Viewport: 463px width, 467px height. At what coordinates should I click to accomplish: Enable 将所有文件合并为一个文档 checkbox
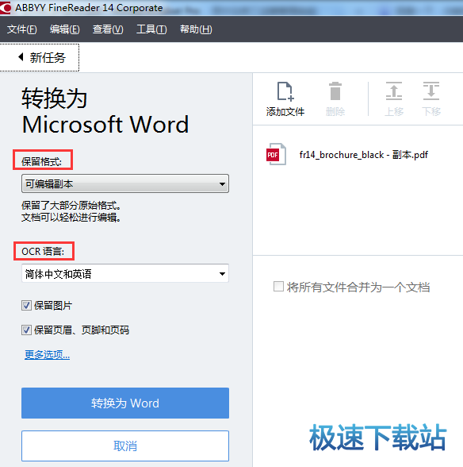tap(278, 287)
